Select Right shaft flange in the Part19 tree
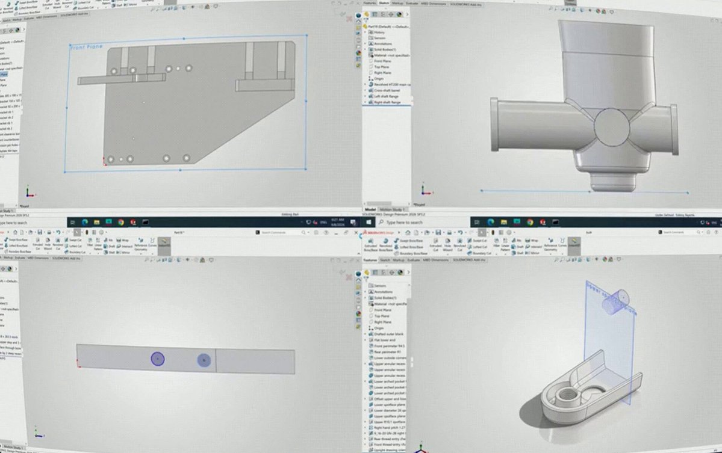Screen dimensions: 722x453 pyautogui.click(x=387, y=102)
